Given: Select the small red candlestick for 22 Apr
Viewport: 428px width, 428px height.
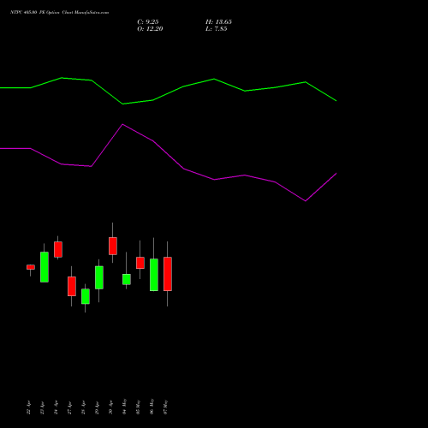Looking at the screenshot, I should (x=31, y=267).
